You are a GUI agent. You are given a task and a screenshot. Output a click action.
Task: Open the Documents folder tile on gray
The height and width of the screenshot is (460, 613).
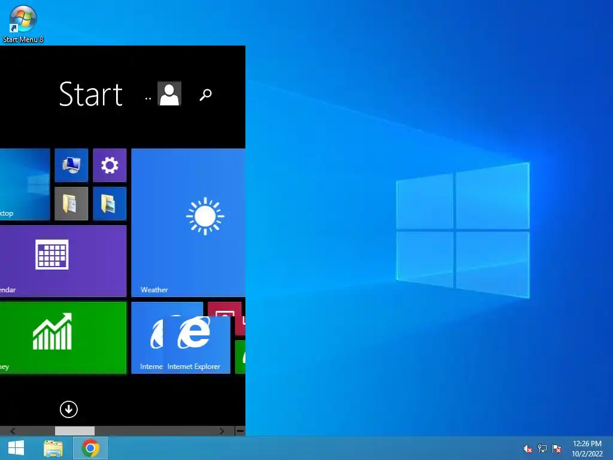(71, 204)
